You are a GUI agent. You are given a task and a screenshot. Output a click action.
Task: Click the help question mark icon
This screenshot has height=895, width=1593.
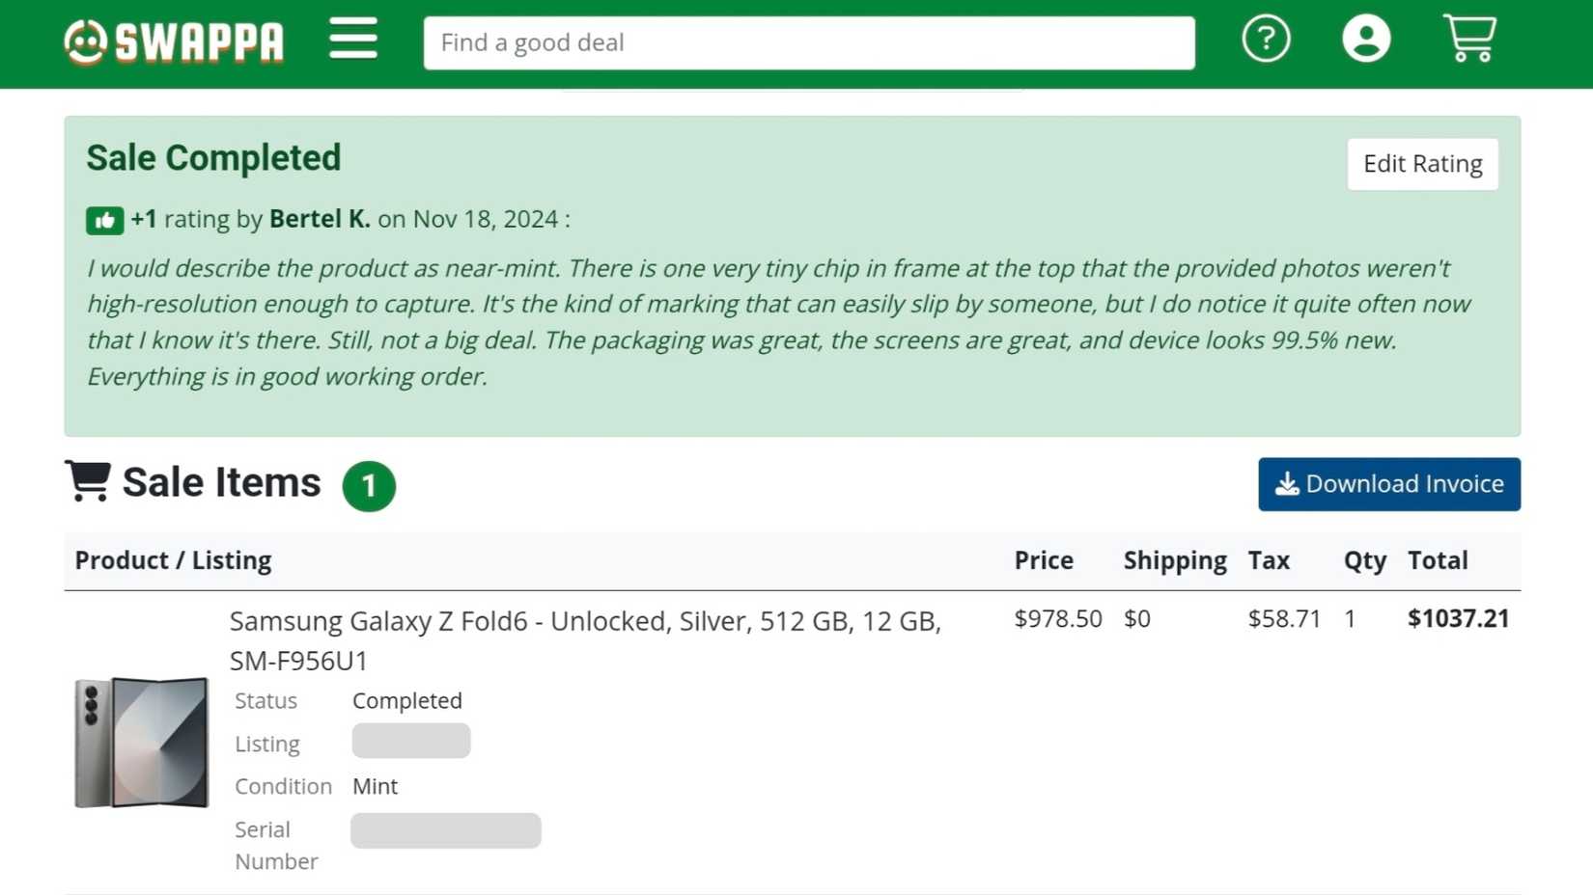point(1266,40)
